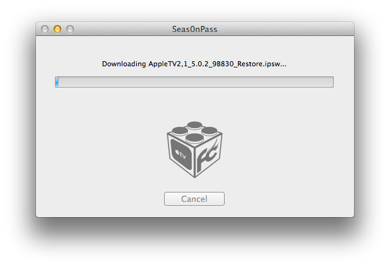
Task: Click the word "Downloading" in the status message
Action: pyautogui.click(x=125, y=64)
